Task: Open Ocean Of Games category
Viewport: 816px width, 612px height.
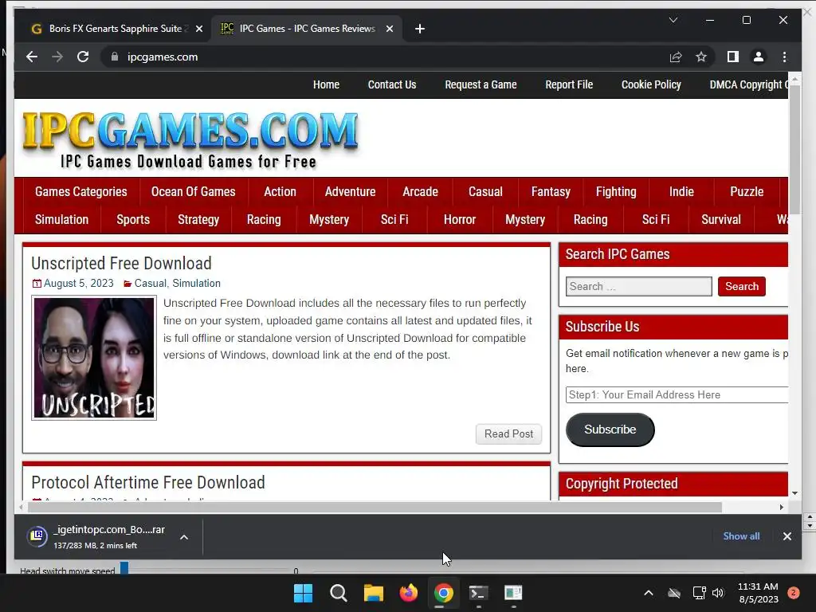Action: (193, 191)
